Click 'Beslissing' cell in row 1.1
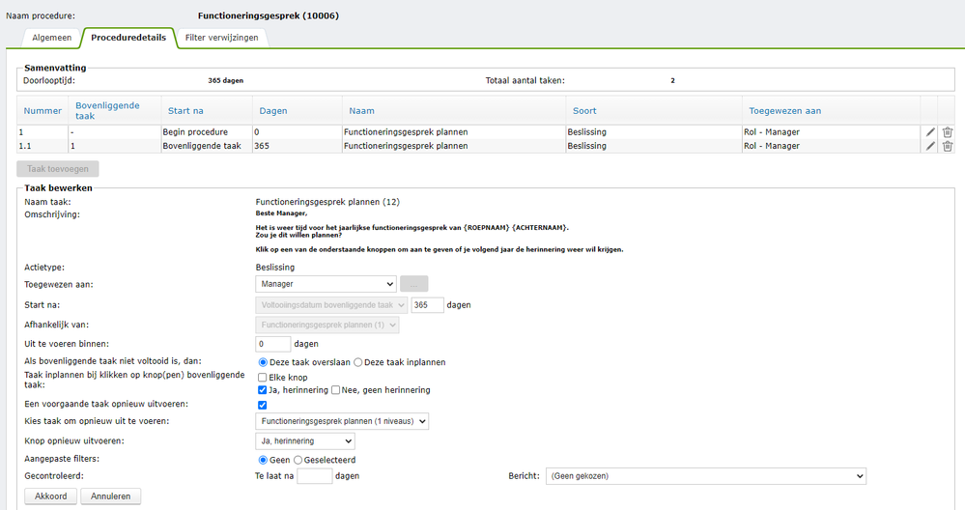The width and height of the screenshot is (965, 510). point(654,146)
